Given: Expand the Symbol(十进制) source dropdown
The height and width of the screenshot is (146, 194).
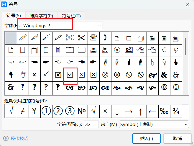Looking at the screenshot, I should tap(186, 124).
